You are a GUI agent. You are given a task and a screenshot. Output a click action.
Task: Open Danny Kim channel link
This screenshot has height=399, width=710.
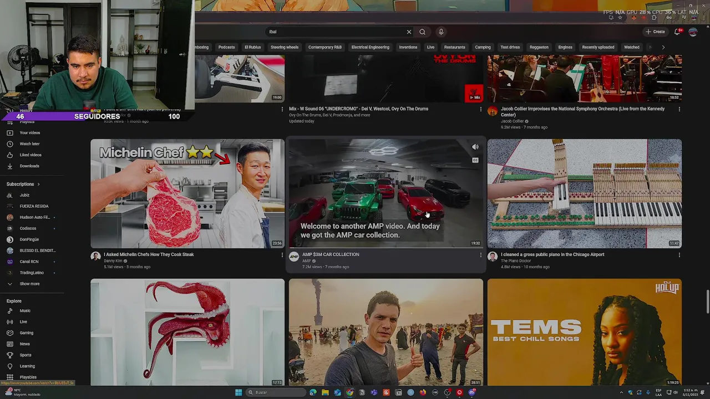point(113,261)
